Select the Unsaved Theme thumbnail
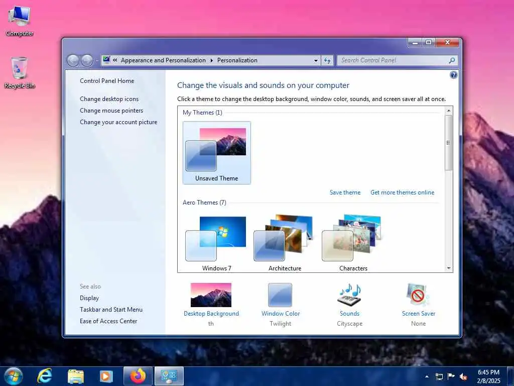The image size is (514, 386). (217, 153)
